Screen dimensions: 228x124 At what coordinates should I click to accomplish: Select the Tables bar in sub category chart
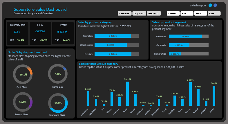[x=214, y=96]
